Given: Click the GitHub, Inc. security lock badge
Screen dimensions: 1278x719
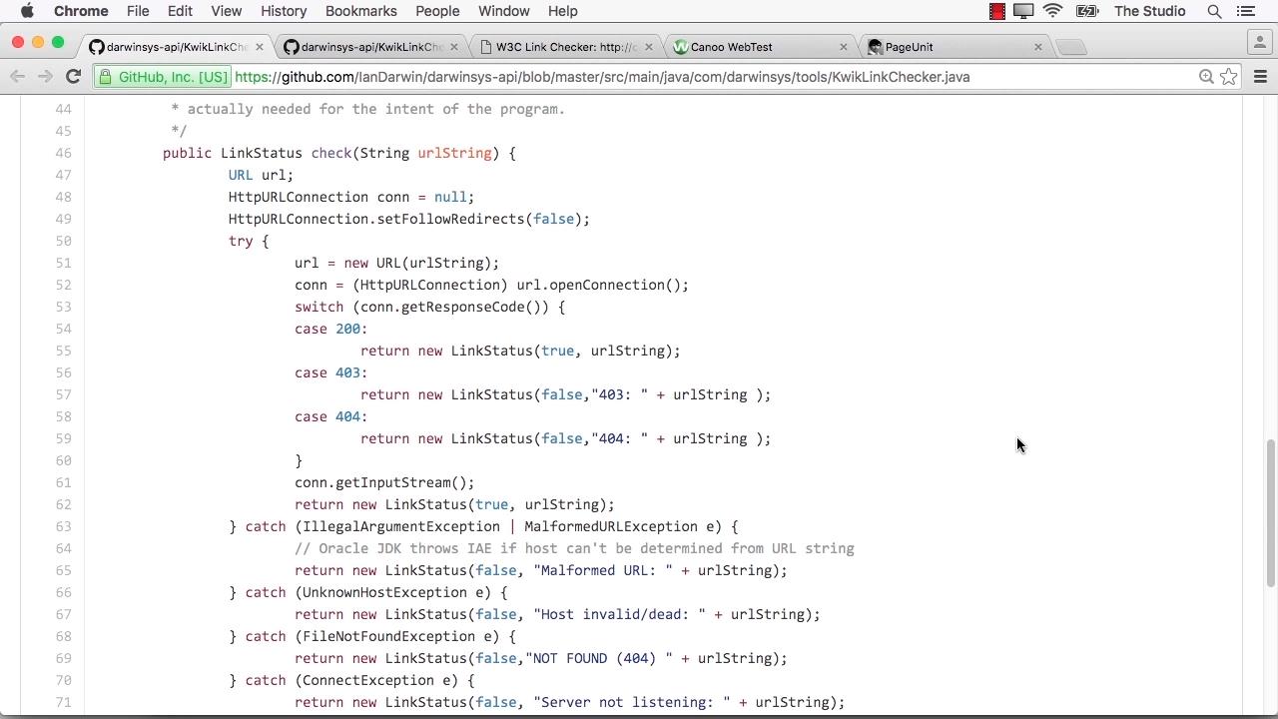Looking at the screenshot, I should coord(164,77).
